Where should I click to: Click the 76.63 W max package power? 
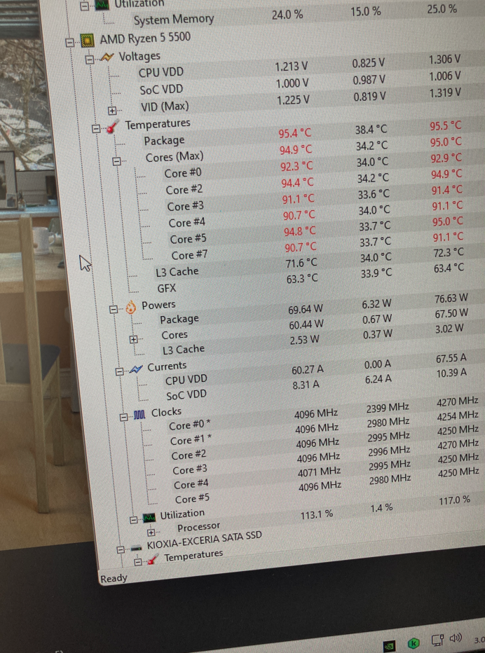pos(451,298)
